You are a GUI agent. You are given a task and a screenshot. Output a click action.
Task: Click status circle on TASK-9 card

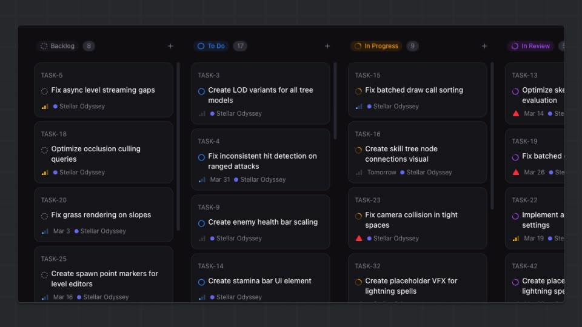(201, 223)
